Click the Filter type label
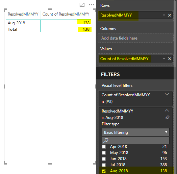The width and height of the screenshot is (177, 174). click(110, 124)
